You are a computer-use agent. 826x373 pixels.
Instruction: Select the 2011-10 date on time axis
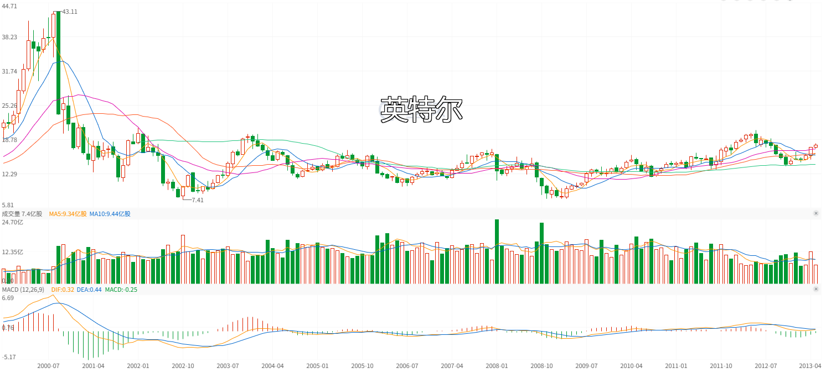tap(721, 366)
